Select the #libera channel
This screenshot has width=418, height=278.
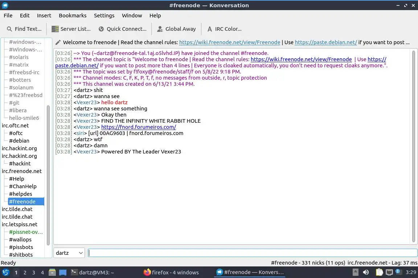pyautogui.click(x=17, y=110)
